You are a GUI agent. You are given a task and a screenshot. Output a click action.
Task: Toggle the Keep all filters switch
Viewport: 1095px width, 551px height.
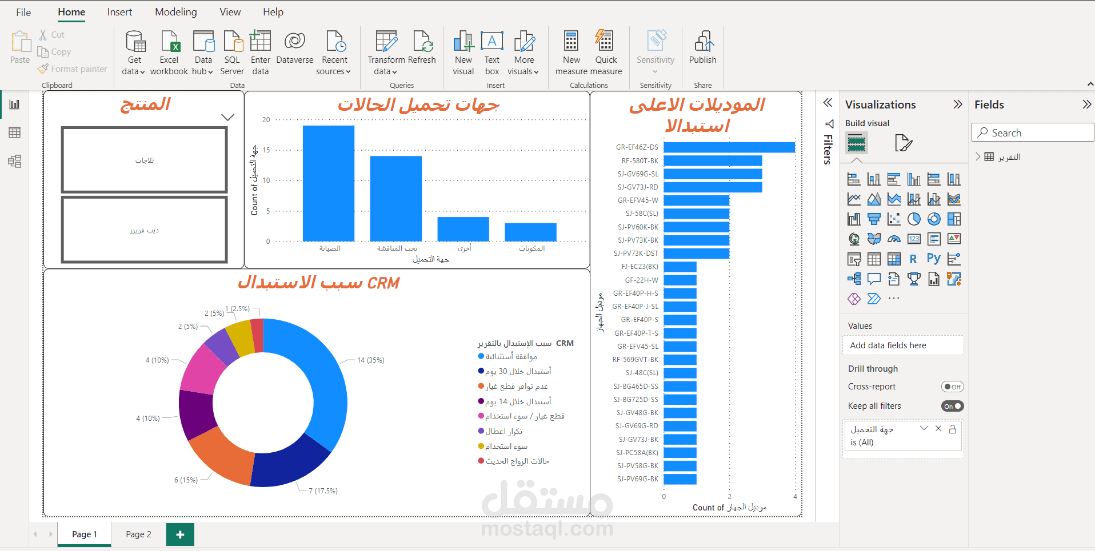tap(952, 406)
